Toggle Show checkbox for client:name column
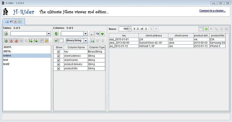Image resolution: width=232 pixels, height=122 pixels. pyautogui.click(x=59, y=60)
